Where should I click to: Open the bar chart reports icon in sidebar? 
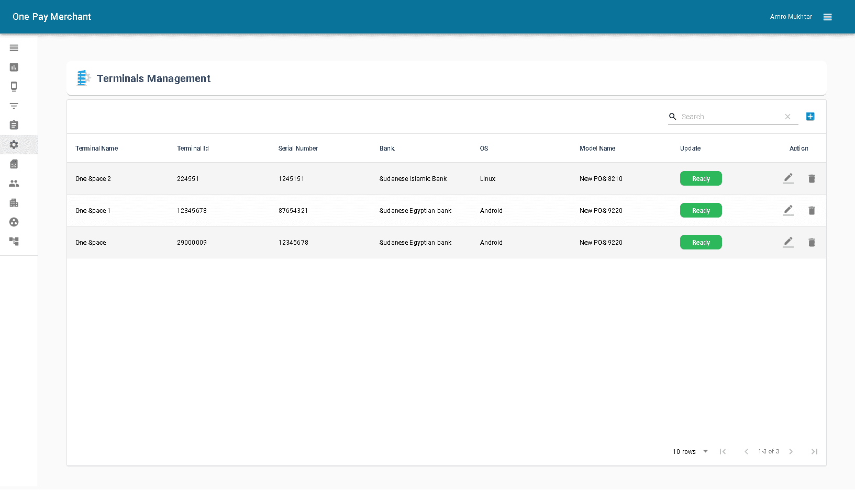pos(14,67)
